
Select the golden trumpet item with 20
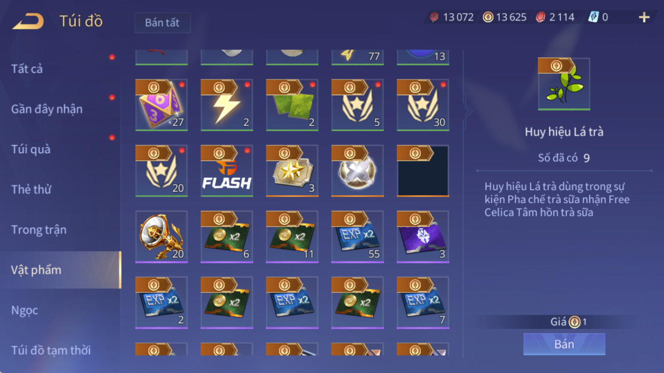[x=161, y=237]
